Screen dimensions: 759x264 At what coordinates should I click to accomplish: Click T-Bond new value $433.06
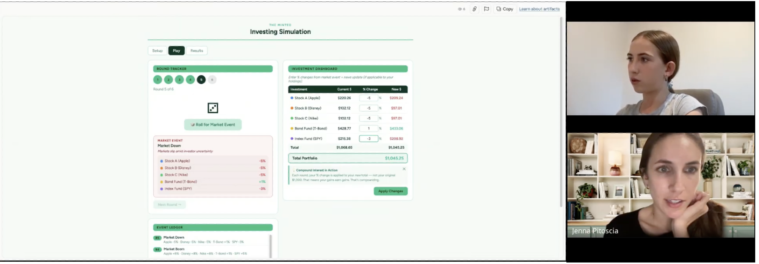coord(396,129)
